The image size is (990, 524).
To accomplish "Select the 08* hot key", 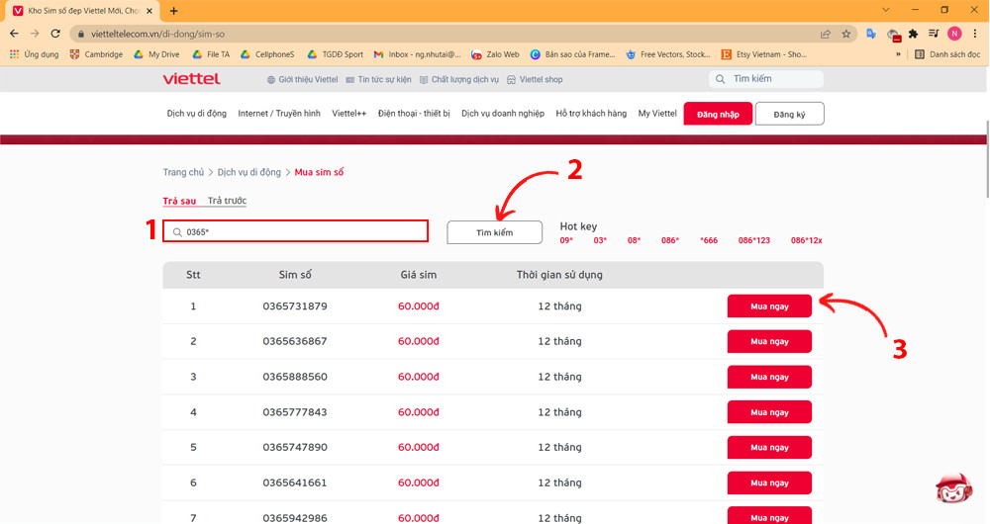I will click(634, 240).
